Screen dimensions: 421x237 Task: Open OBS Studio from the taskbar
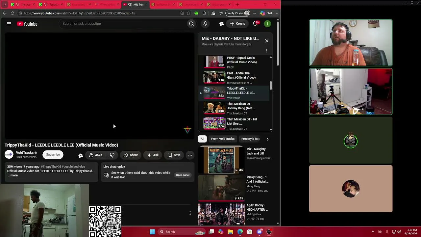[269, 232]
